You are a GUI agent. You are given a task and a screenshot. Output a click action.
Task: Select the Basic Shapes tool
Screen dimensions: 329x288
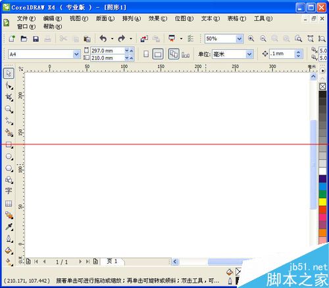click(9, 180)
